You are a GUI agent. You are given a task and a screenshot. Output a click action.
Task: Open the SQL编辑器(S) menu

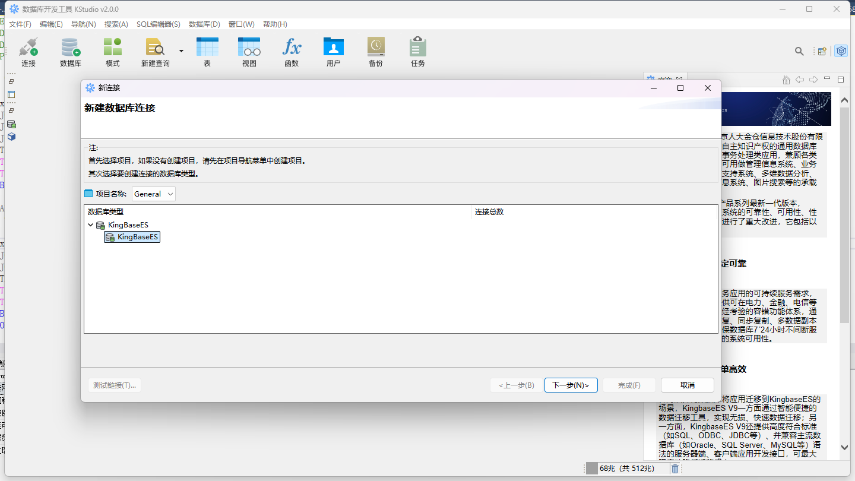coord(158,24)
